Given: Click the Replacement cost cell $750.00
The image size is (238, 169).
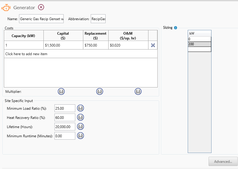Looking at the screenshot, I should (x=95, y=45).
